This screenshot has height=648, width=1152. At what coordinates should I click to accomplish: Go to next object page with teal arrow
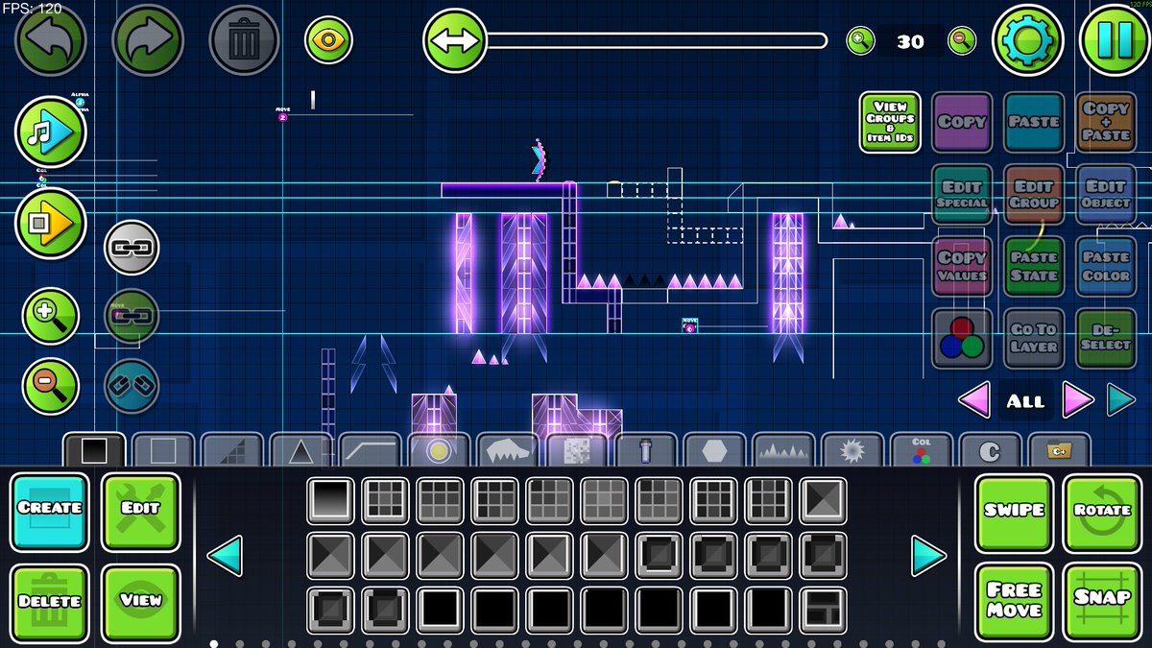(x=928, y=556)
